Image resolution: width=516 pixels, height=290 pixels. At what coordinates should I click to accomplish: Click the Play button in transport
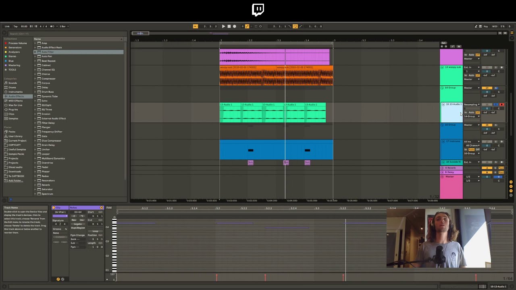[x=223, y=26]
